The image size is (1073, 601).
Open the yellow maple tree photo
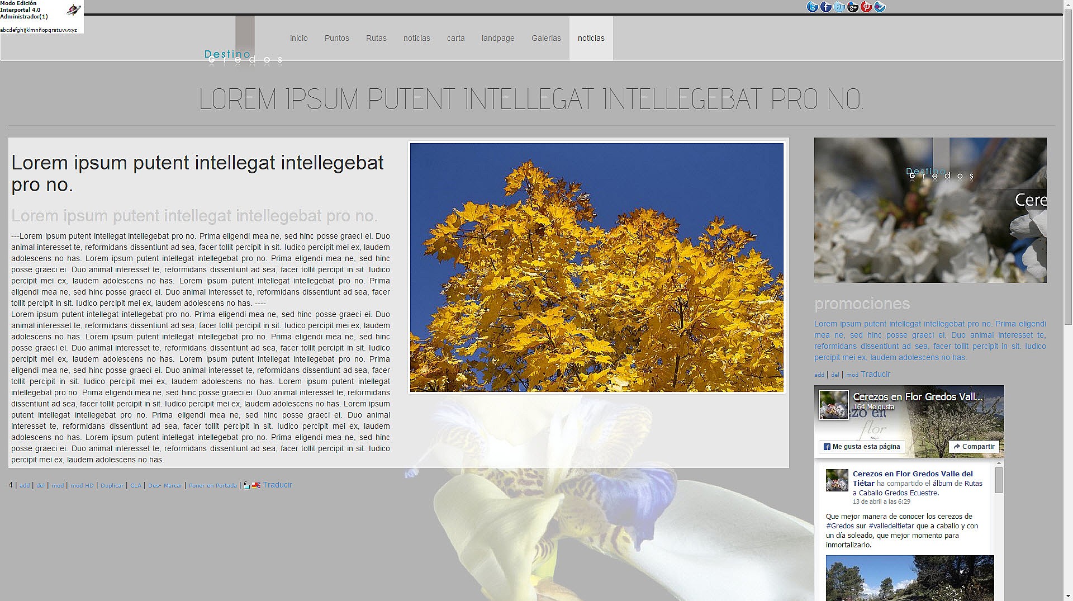point(596,267)
